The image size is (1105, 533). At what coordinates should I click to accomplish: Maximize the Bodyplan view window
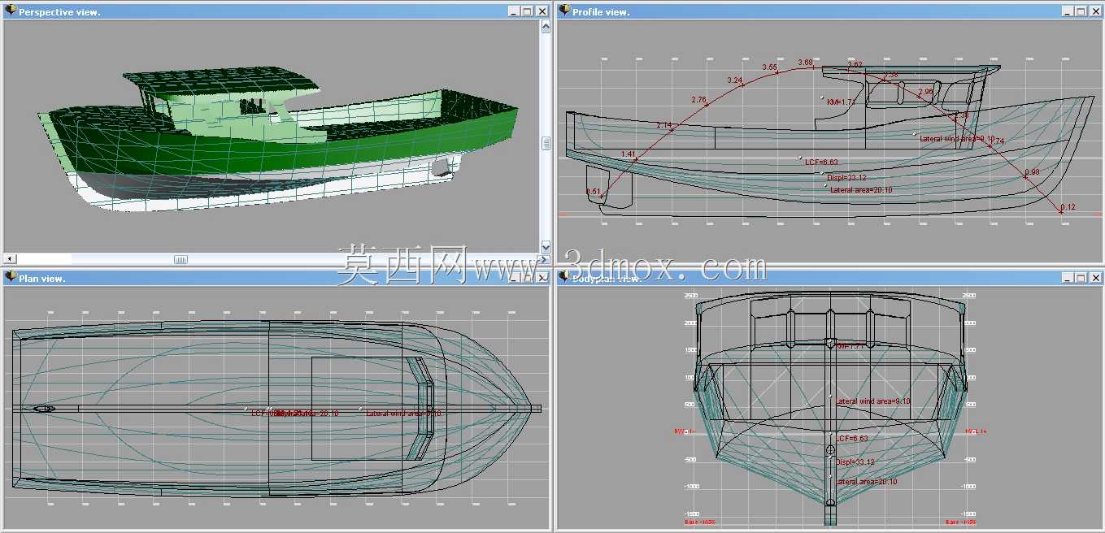(x=1081, y=278)
